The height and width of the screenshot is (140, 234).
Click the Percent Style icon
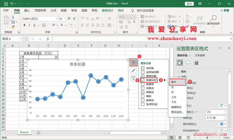[129, 22]
